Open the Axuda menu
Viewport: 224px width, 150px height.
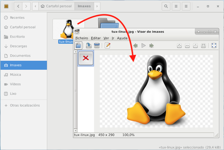coord(122,38)
